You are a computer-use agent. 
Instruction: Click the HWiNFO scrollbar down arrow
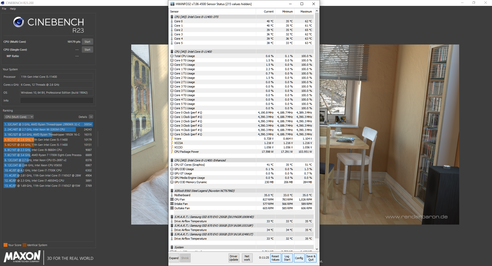[317, 249]
